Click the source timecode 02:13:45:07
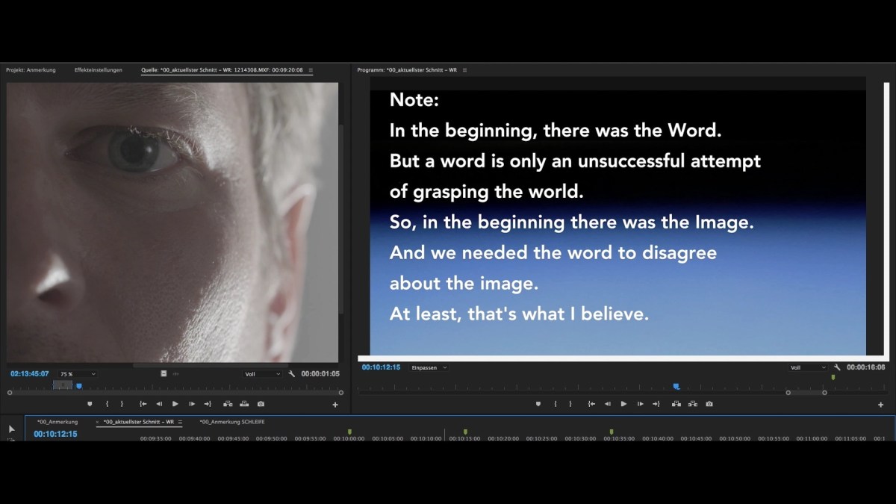The image size is (896, 504). [x=30, y=374]
